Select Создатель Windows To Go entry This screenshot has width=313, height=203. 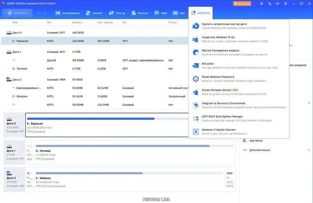click(x=239, y=39)
